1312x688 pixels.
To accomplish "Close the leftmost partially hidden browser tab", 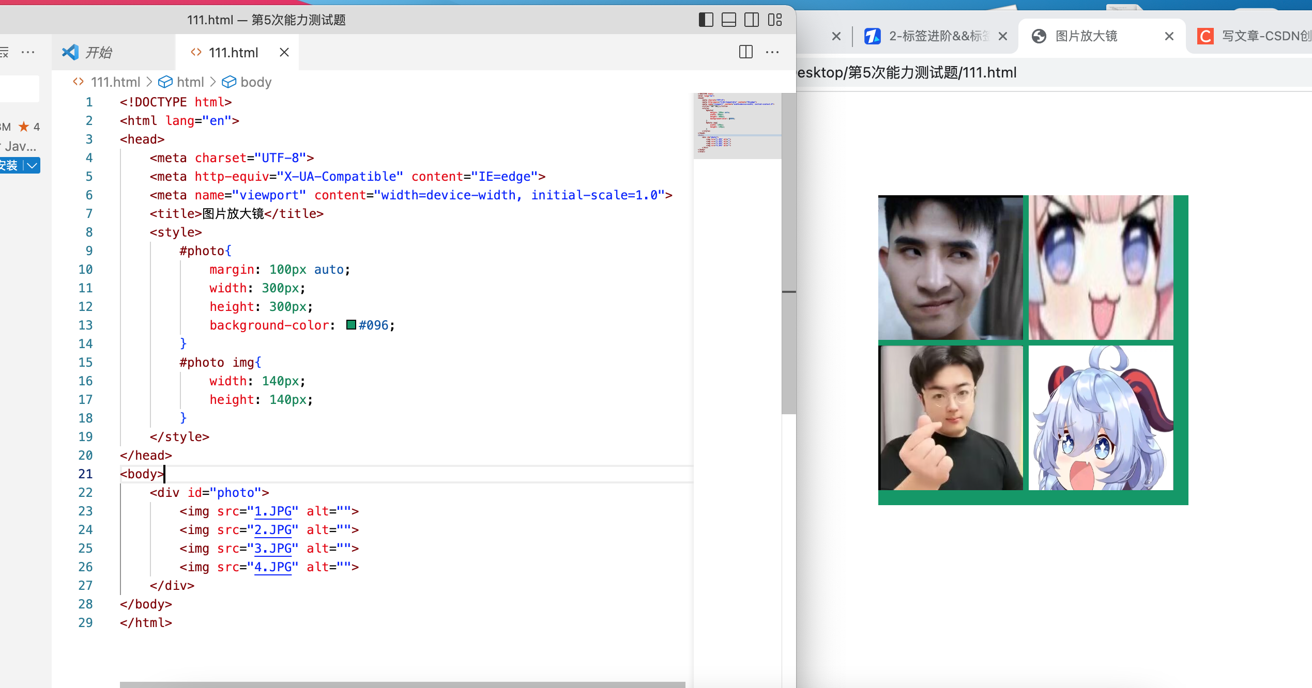I will 836,36.
